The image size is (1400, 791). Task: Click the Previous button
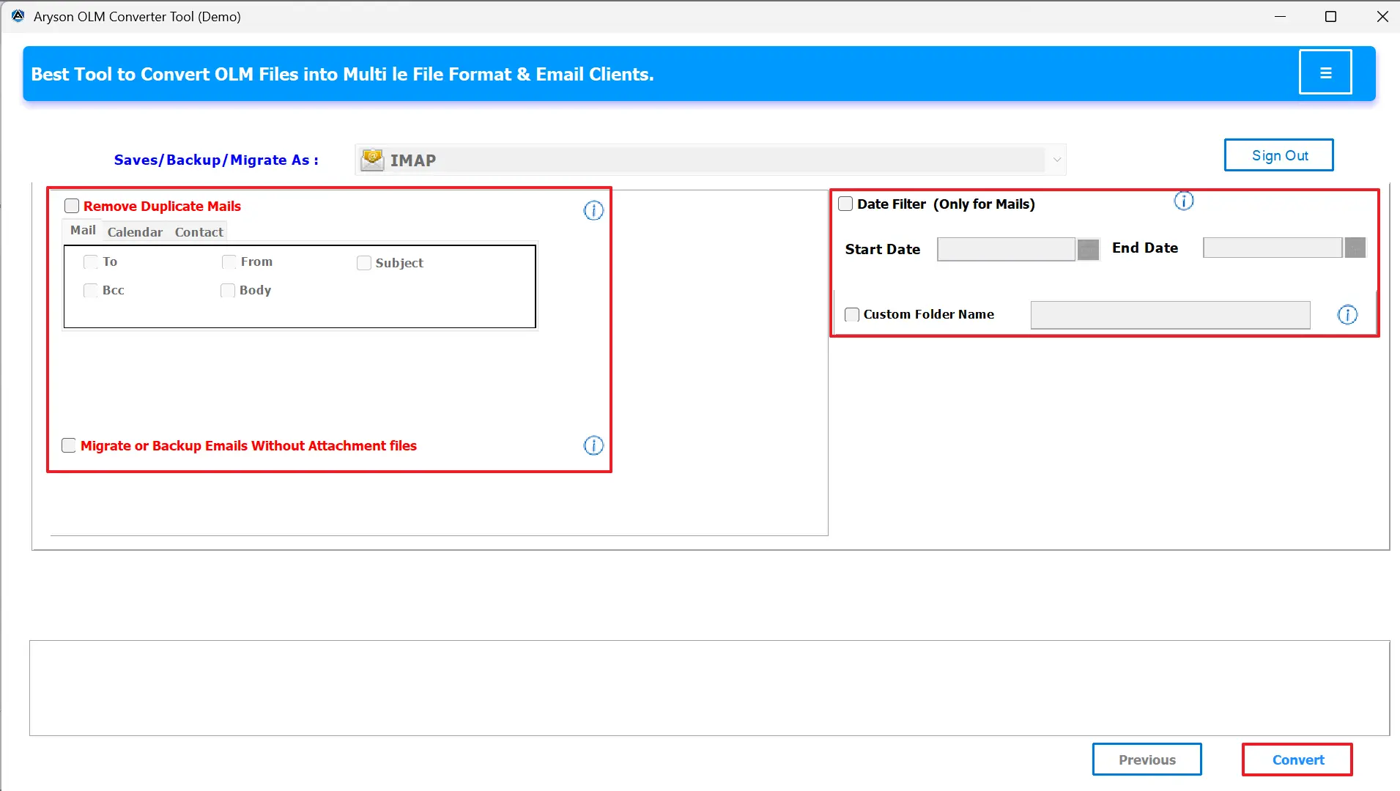[x=1147, y=760]
